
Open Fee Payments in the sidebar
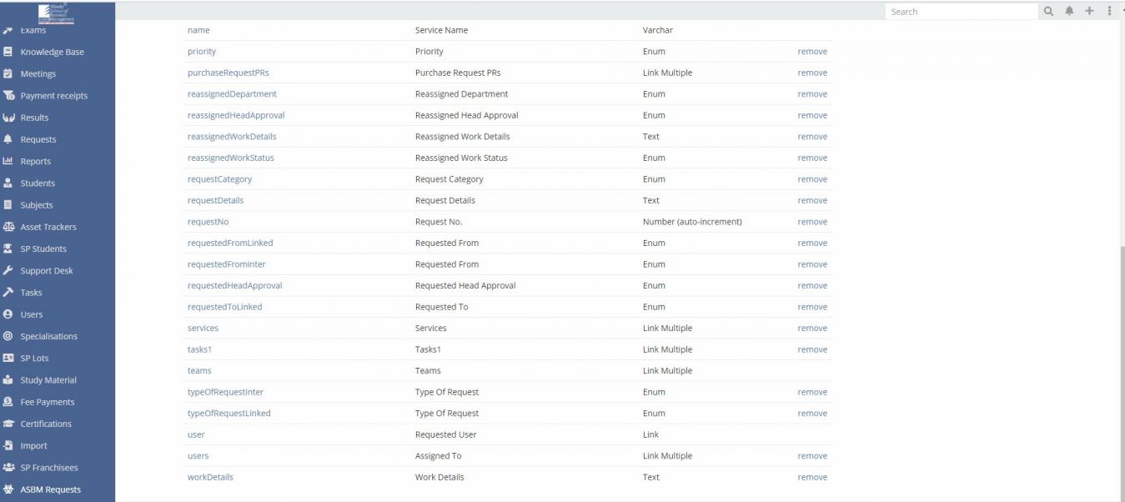click(x=47, y=402)
